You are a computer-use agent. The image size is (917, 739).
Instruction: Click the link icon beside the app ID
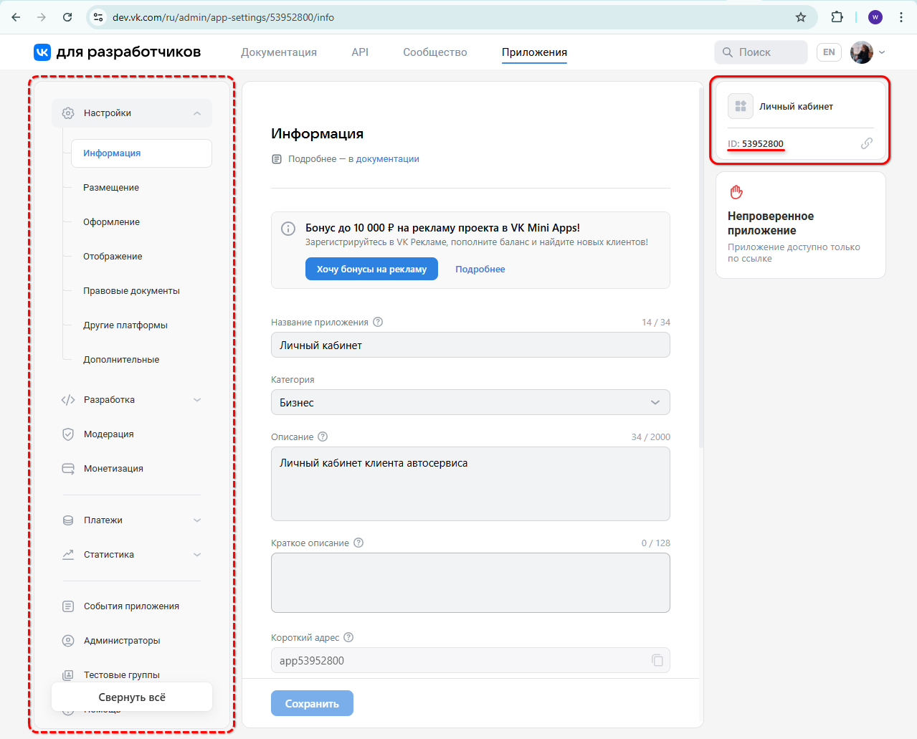(867, 143)
